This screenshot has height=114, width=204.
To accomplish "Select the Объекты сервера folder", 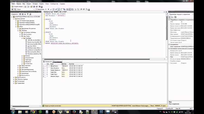I will (22, 79).
